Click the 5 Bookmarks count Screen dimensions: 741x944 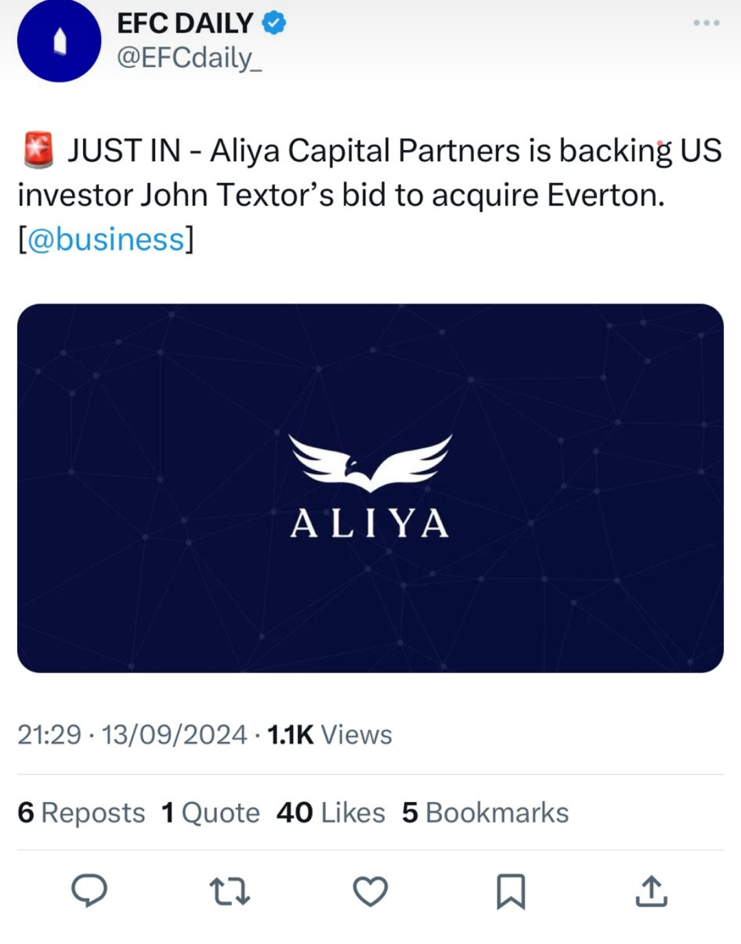point(485,813)
